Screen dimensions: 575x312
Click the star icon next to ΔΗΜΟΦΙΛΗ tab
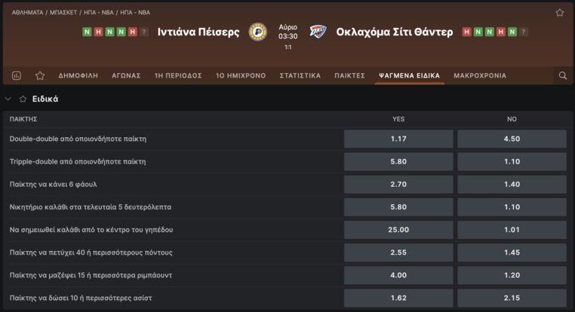click(x=40, y=75)
